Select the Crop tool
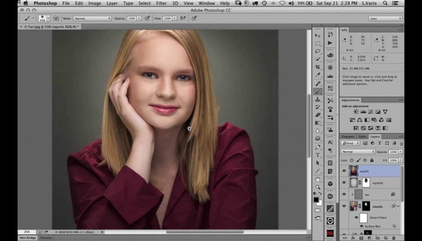Screen dimensions: 422x241 click(x=318, y=67)
